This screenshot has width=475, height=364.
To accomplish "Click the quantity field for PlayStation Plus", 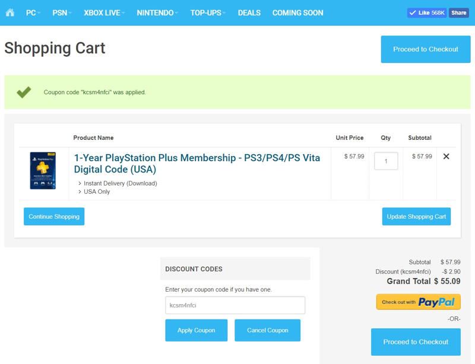I will [x=386, y=161].
